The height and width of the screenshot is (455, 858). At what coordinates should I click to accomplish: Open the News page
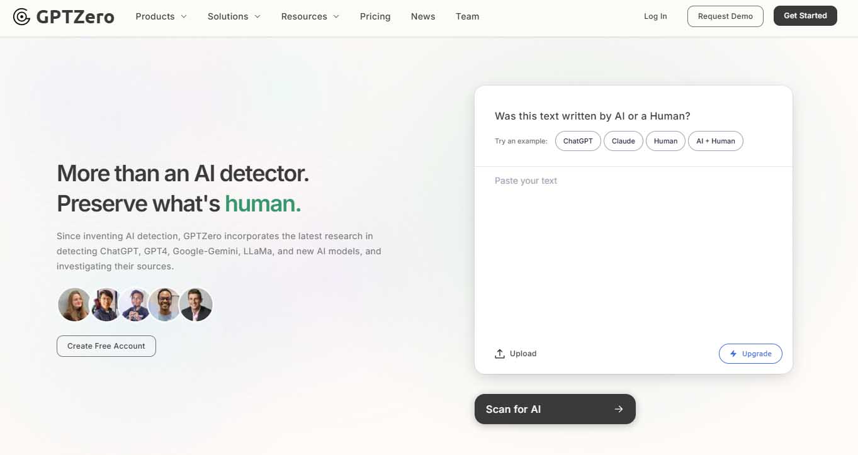[x=423, y=16]
